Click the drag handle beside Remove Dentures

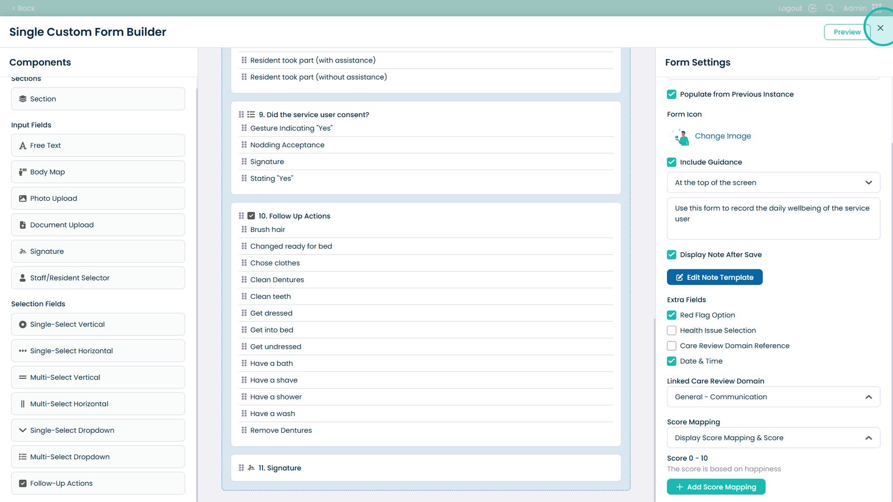pyautogui.click(x=244, y=430)
